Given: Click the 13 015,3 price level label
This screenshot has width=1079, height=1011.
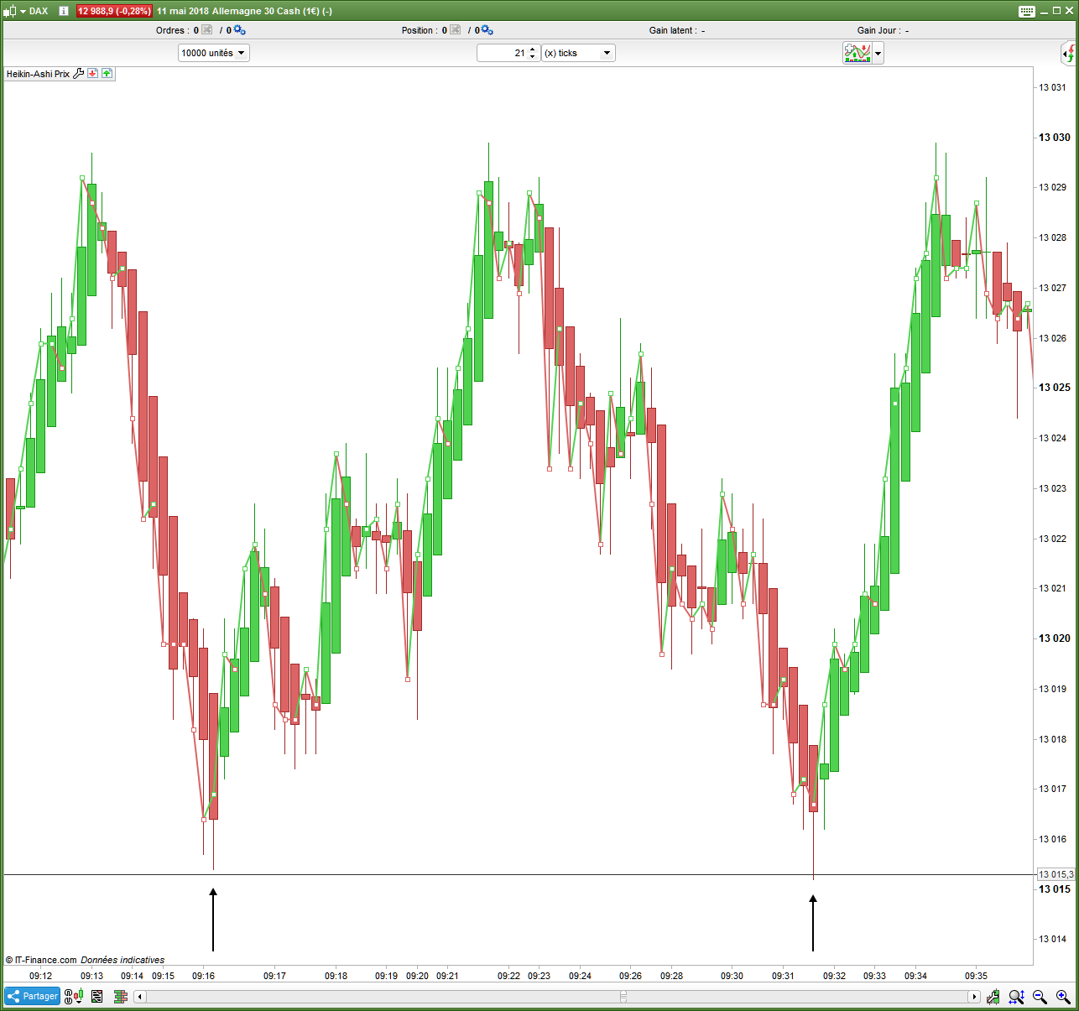Looking at the screenshot, I should click(x=1056, y=874).
